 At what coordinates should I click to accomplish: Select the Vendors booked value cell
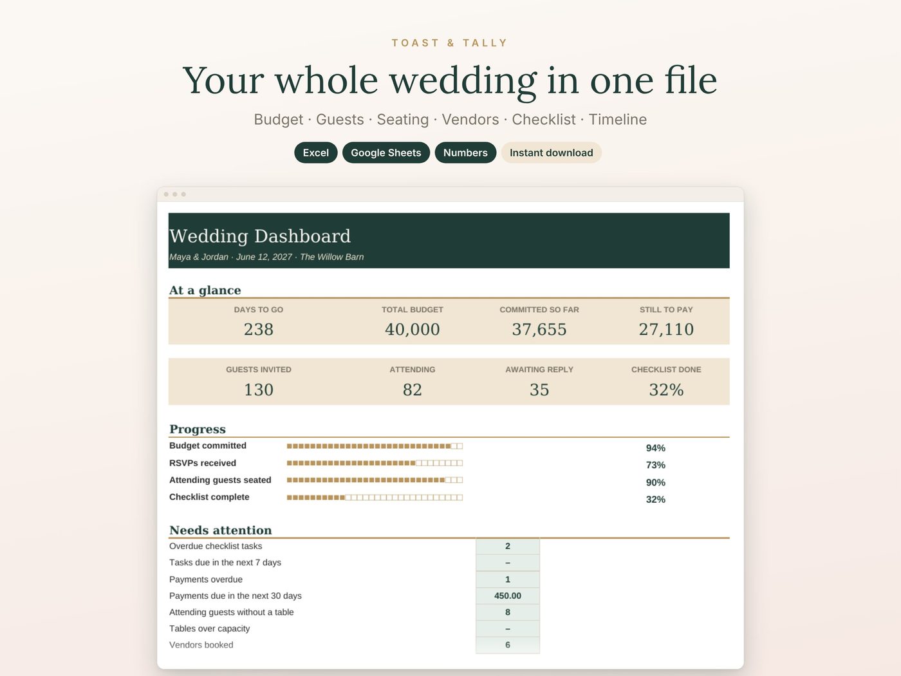pos(508,645)
